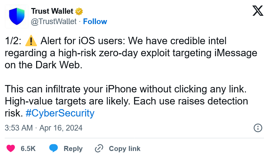268x156 pixels.
Task: Click the paragraph about infiltrating your iPhone
Action: pos(126,101)
